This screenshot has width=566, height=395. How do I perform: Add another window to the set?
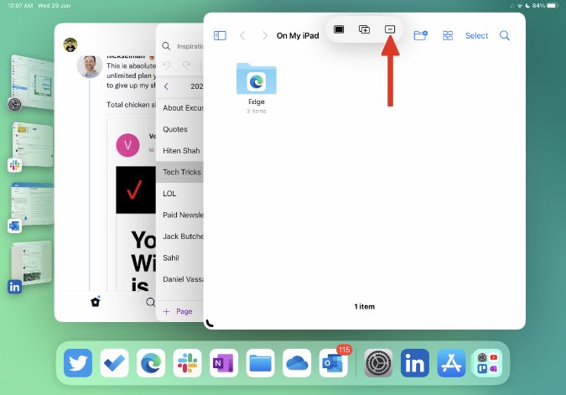tap(364, 29)
